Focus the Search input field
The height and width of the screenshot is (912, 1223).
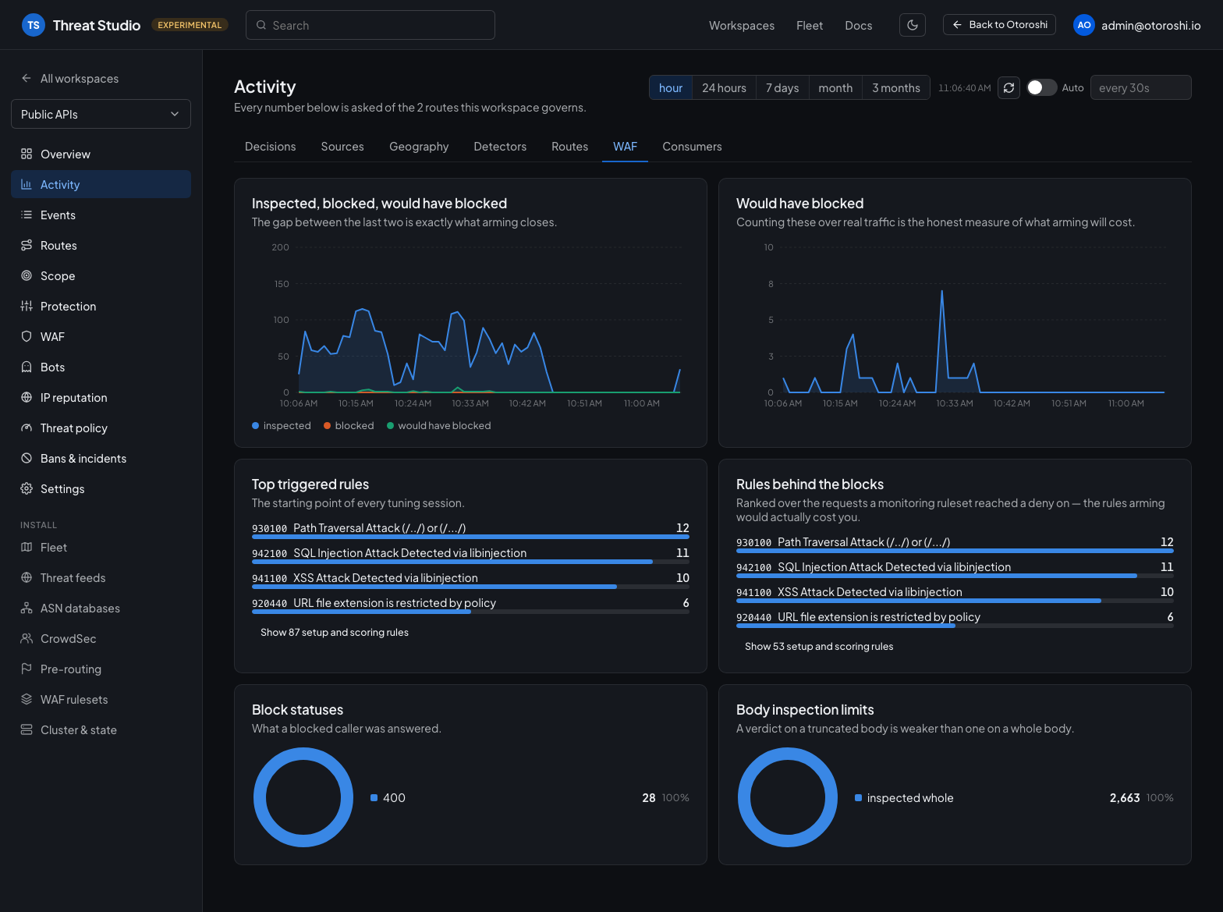tap(370, 25)
